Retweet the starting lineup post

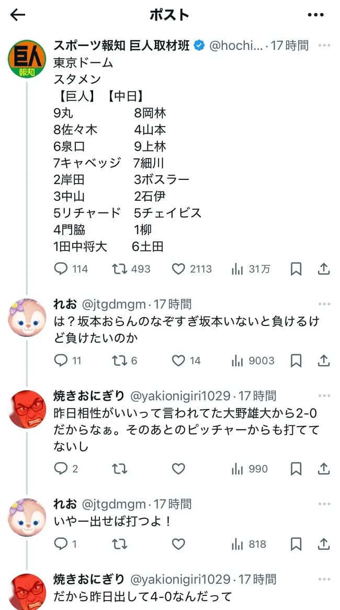pyautogui.click(x=118, y=268)
